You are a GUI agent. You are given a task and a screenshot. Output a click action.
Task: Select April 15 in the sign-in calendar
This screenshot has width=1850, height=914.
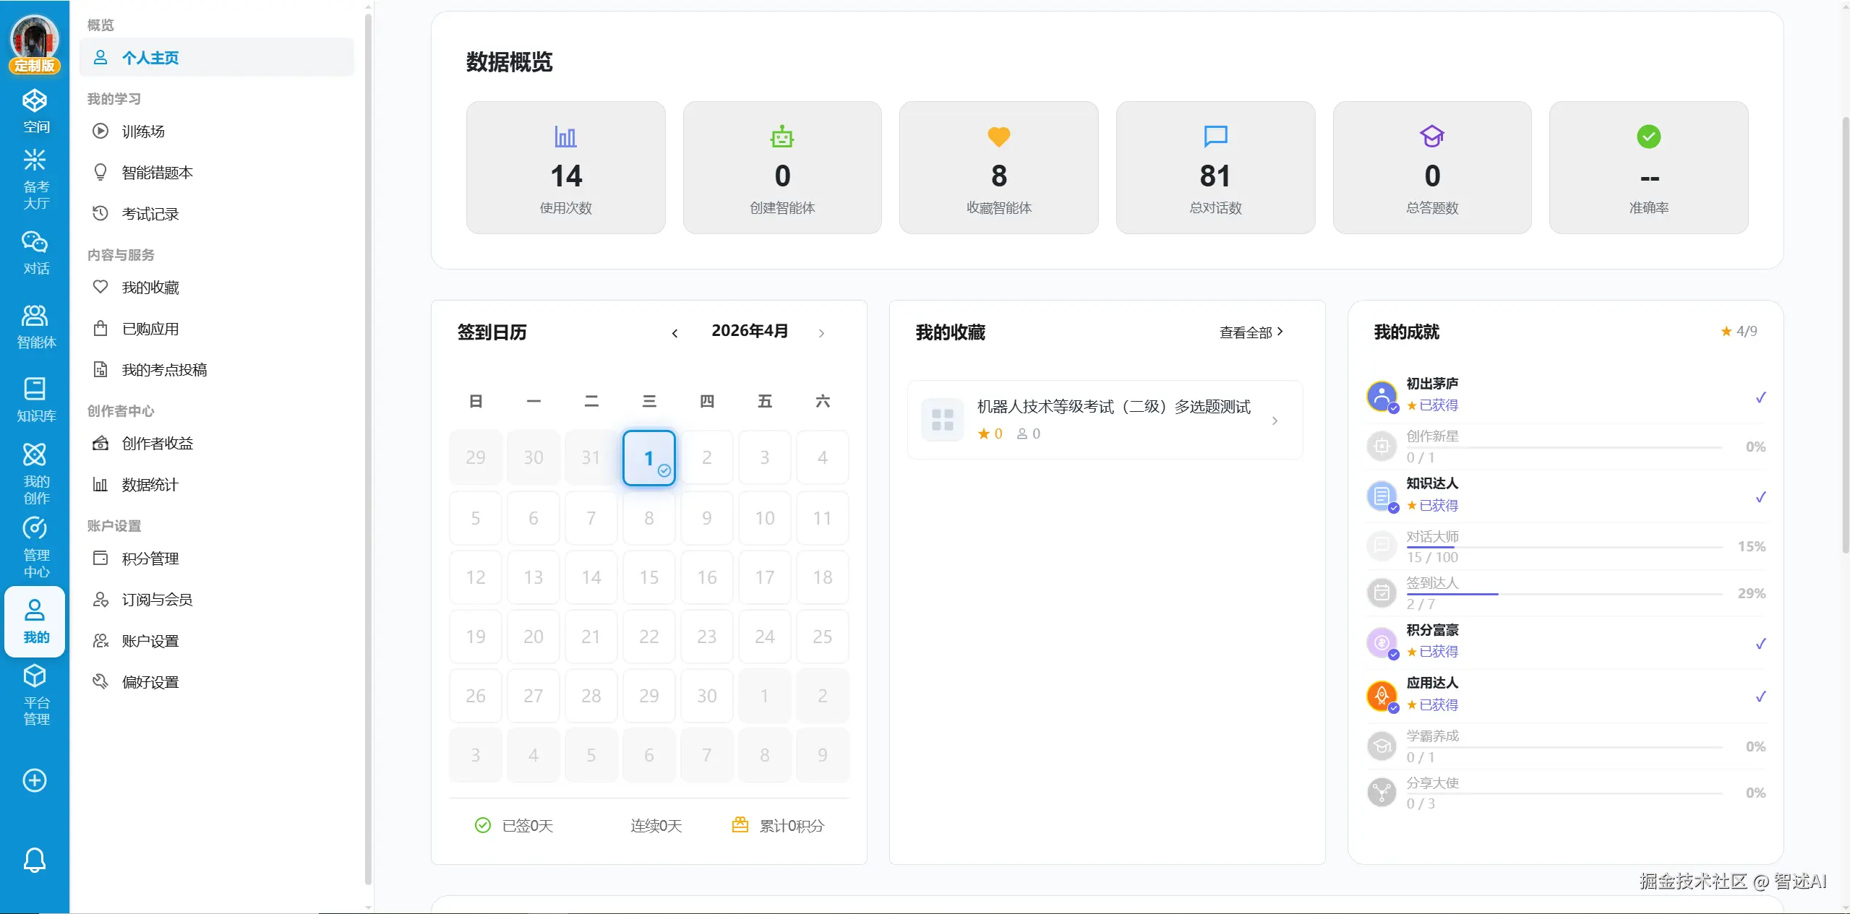pyautogui.click(x=648, y=577)
